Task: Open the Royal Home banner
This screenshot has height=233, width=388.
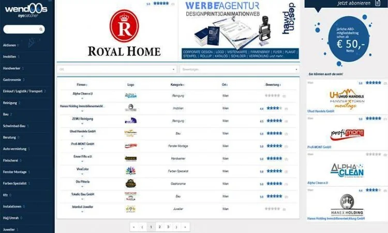Action: (x=124, y=32)
